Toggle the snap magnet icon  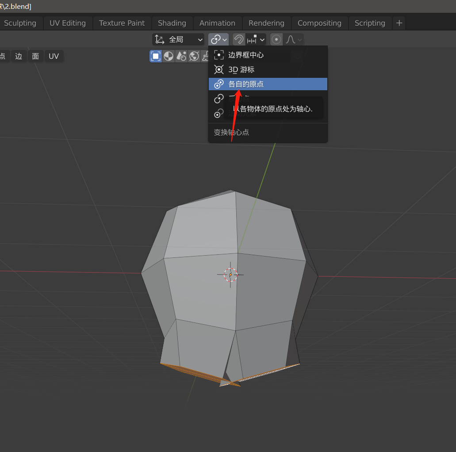coord(239,39)
